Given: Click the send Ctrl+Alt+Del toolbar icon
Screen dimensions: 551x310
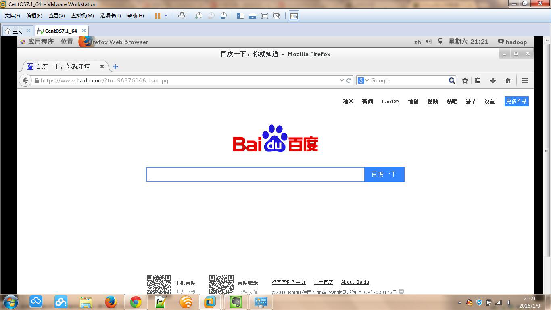Looking at the screenshot, I should click(x=182, y=16).
